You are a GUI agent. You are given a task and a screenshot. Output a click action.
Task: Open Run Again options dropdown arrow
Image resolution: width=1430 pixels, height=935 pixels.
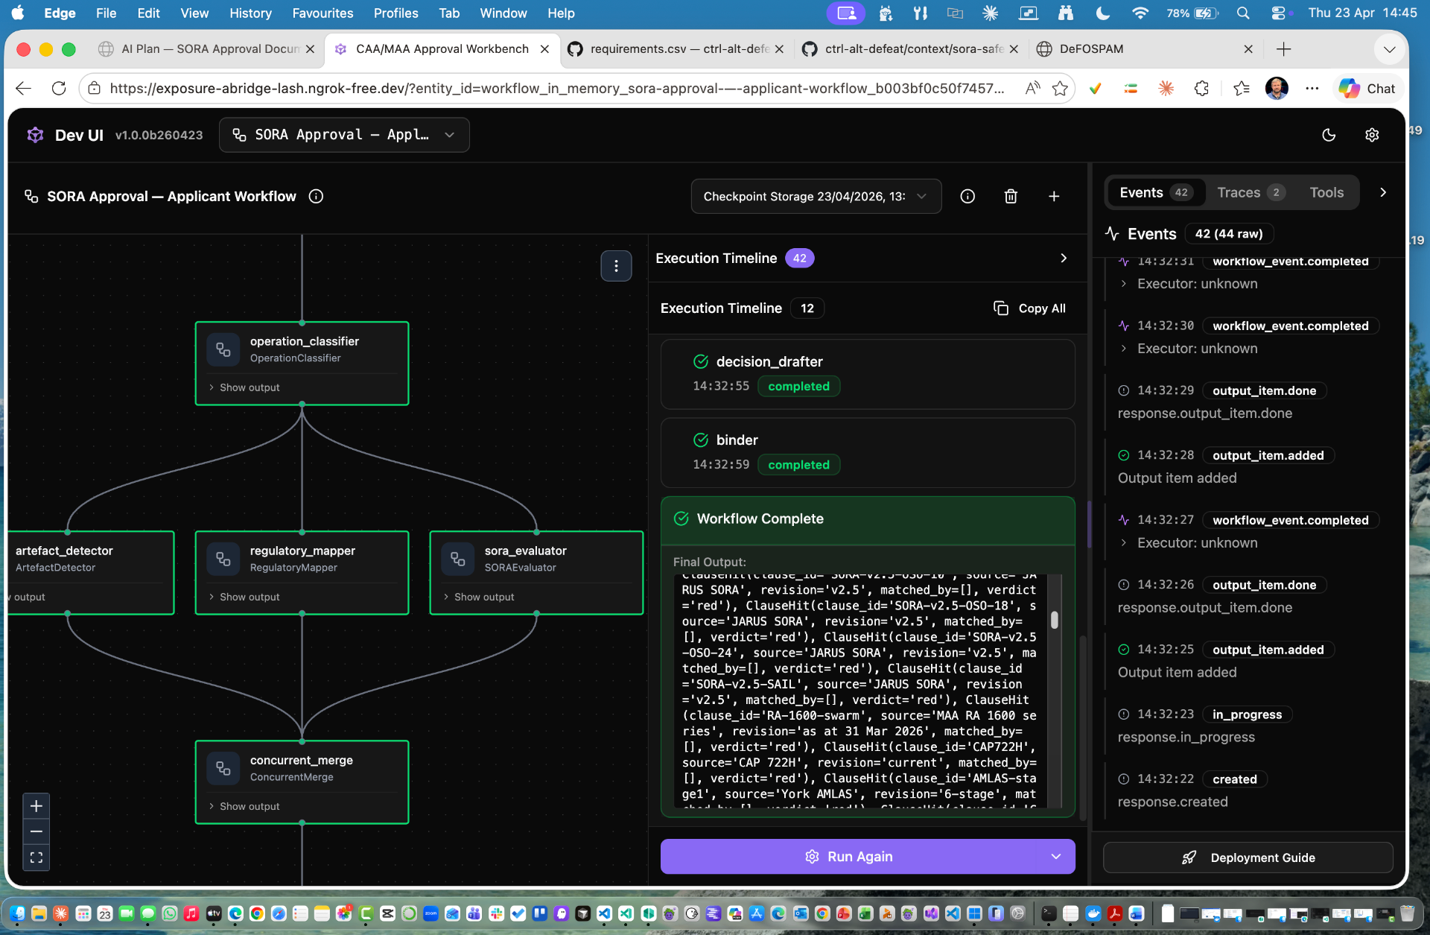point(1056,857)
